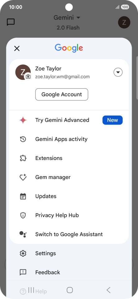This screenshot has width=138, height=299.
Task: Select Try Gemini Advanced menu item
Action: pyautogui.click(x=69, y=120)
